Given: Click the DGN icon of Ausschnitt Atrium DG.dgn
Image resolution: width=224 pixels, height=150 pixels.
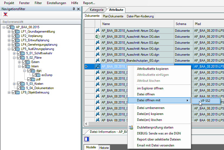Looking at the screenshot, I should (x=98, y=30).
